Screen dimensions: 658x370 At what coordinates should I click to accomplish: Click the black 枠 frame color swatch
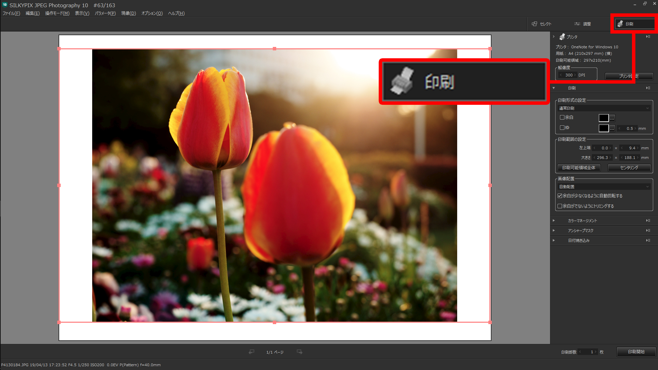click(604, 128)
